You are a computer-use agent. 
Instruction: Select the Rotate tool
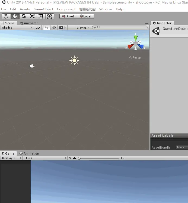coord(24,16)
